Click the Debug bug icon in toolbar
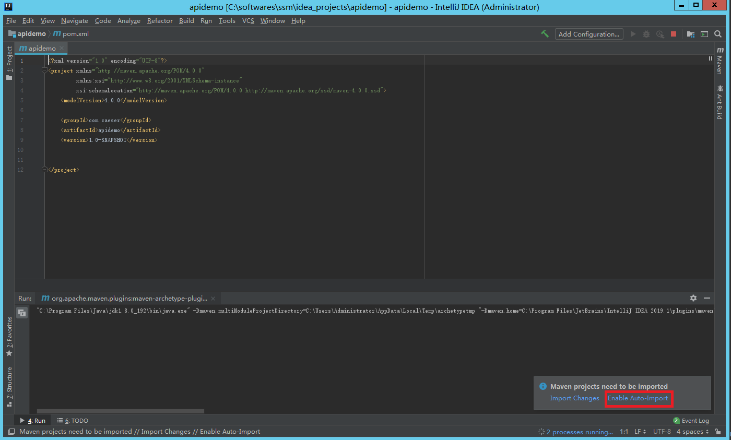The height and width of the screenshot is (440, 731). (x=646, y=34)
